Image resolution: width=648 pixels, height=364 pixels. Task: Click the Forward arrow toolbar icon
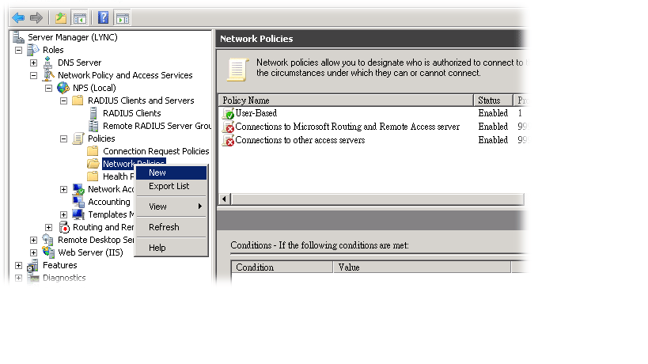(x=36, y=17)
